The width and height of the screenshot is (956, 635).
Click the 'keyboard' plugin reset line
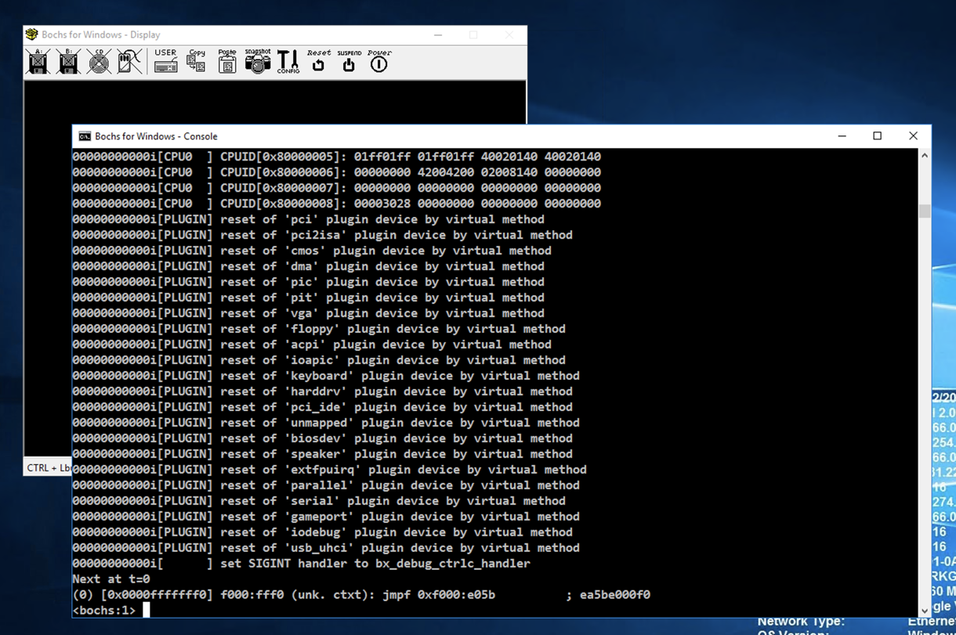(x=326, y=375)
